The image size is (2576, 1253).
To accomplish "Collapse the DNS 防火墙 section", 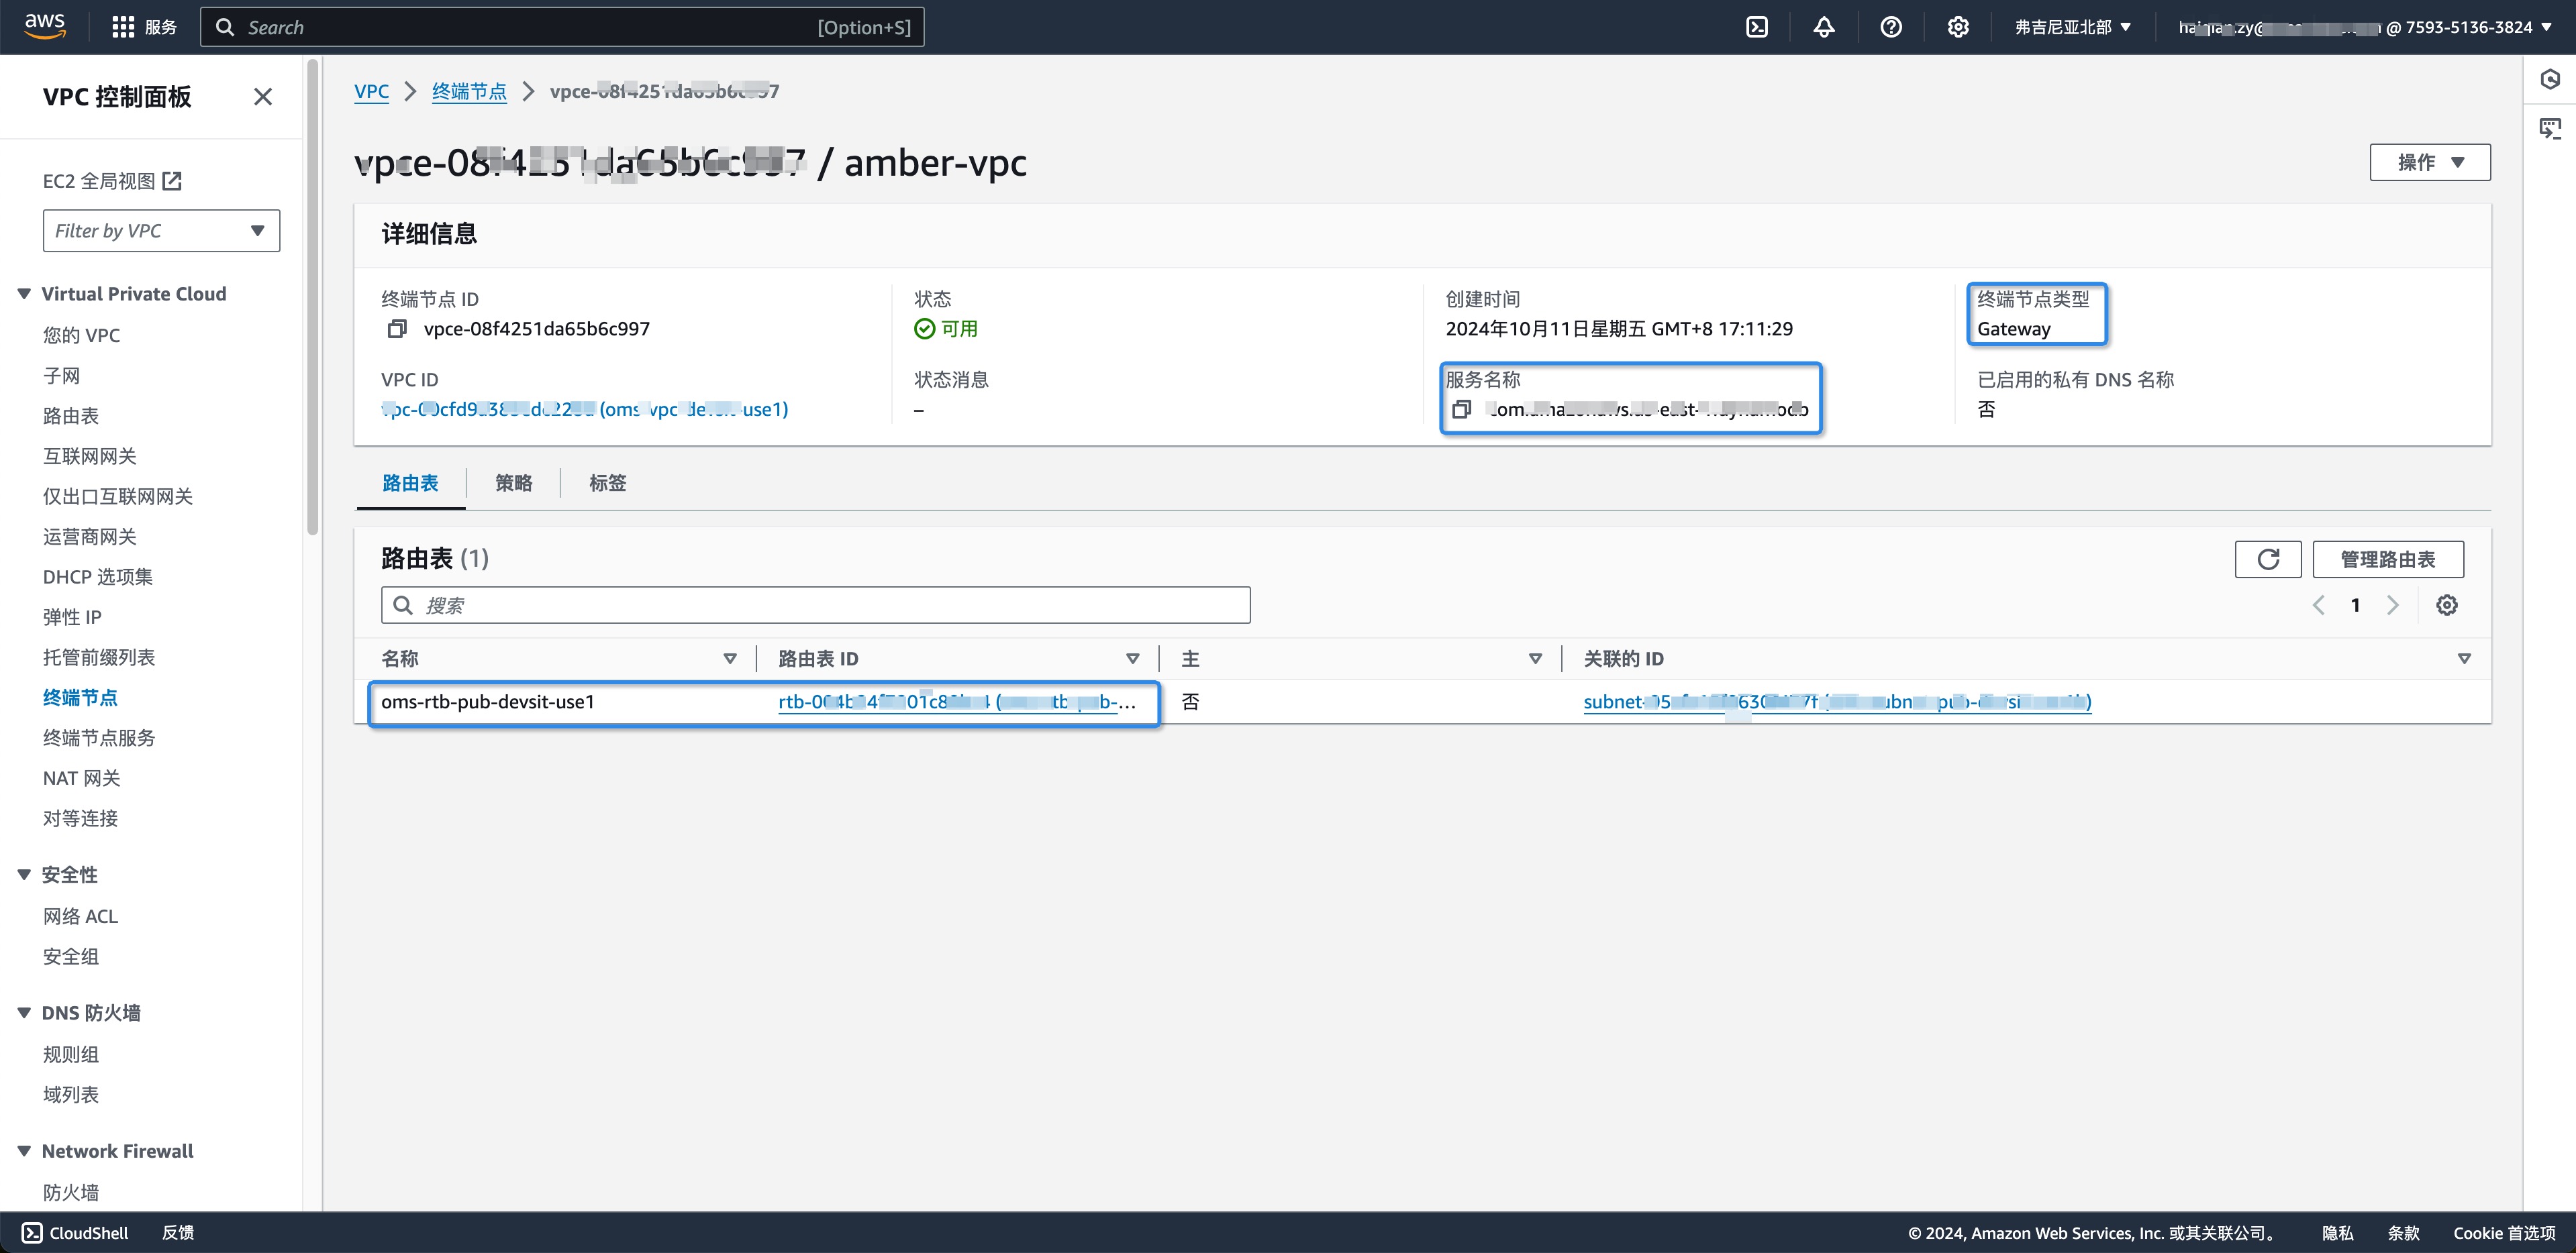I will click(x=24, y=1012).
